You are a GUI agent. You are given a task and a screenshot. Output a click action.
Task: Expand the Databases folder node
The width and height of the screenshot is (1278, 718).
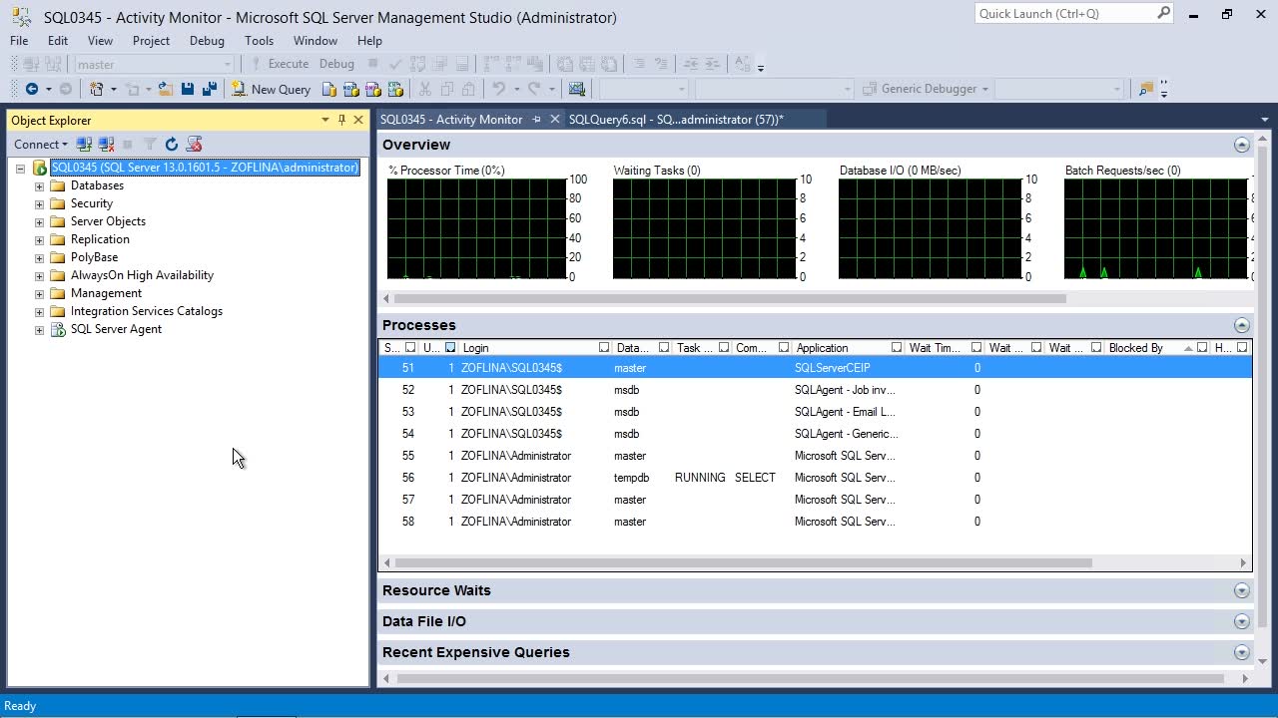coord(39,185)
